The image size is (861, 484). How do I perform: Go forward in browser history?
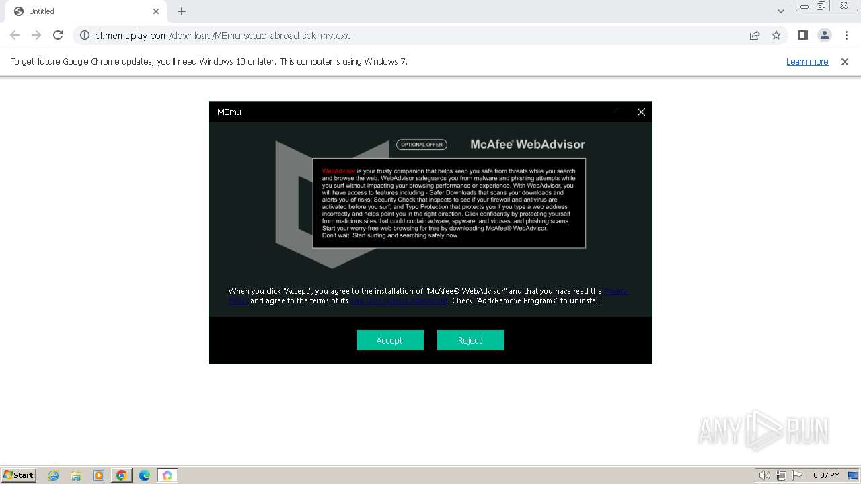click(x=36, y=35)
